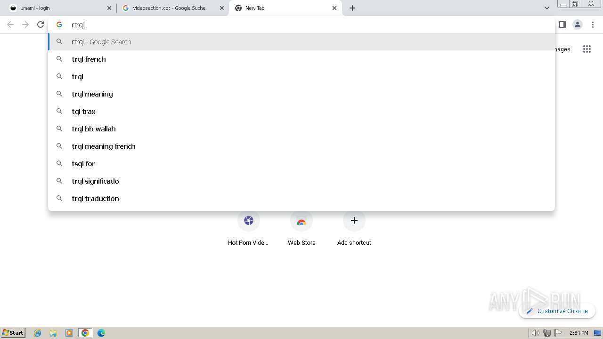Close the videosection Google Suche tab
The height and width of the screenshot is (339, 603).
222,8
